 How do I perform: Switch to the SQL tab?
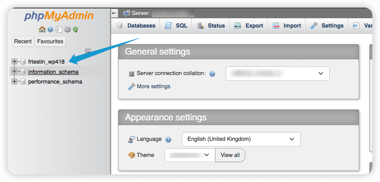pyautogui.click(x=176, y=26)
